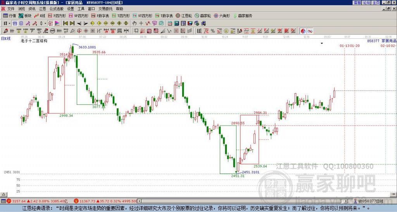The image size is (397, 212).
Task: Open the 江恩 menu
Action: click(x=43, y=9)
